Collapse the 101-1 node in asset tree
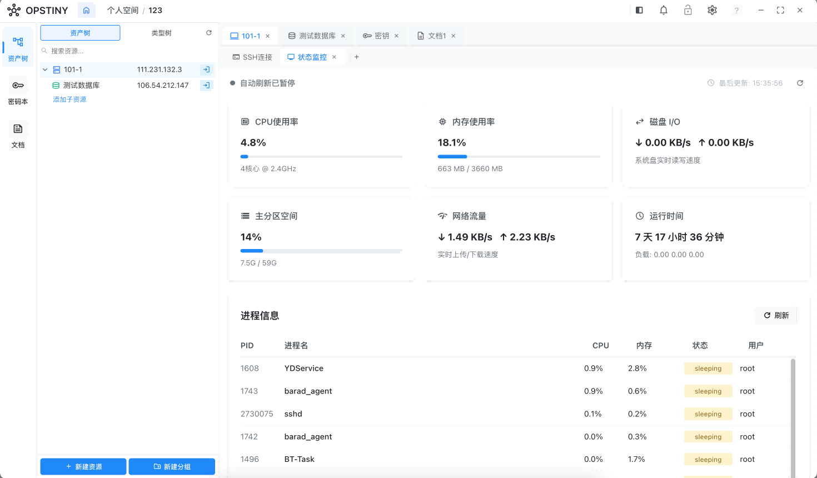The height and width of the screenshot is (478, 817). coord(45,69)
